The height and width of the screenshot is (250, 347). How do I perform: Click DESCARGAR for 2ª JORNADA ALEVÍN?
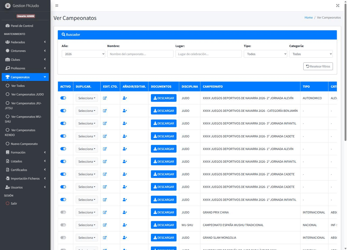pyautogui.click(x=164, y=98)
